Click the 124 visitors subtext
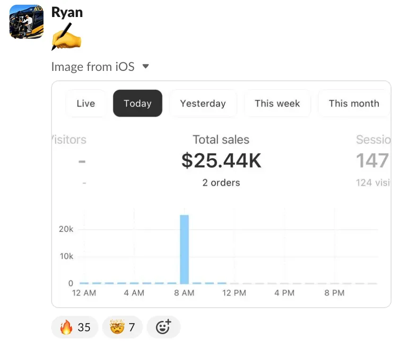 coord(373,183)
